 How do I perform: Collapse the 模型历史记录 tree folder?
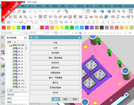[8, 45]
